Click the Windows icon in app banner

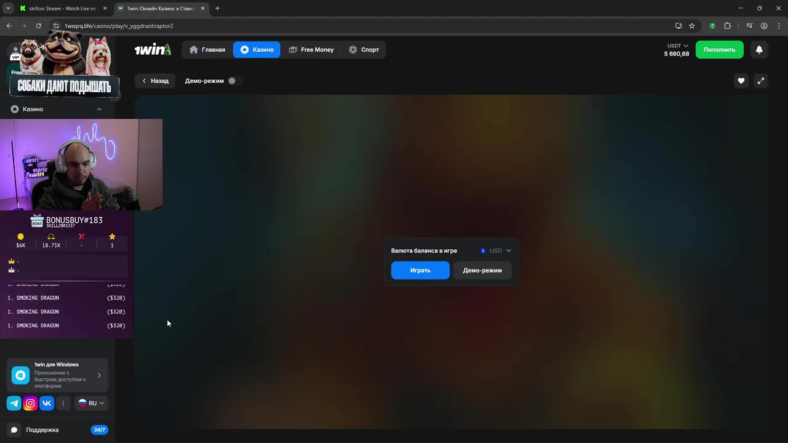[x=20, y=375]
